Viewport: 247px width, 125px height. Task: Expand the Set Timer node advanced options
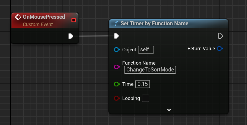(x=169, y=110)
